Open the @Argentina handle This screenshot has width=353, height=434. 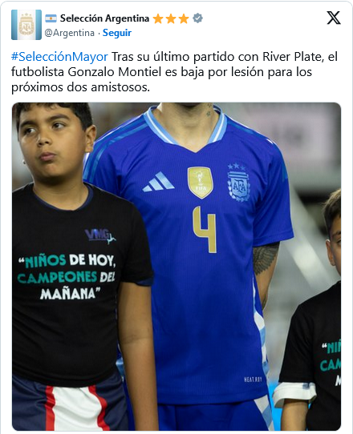point(69,33)
